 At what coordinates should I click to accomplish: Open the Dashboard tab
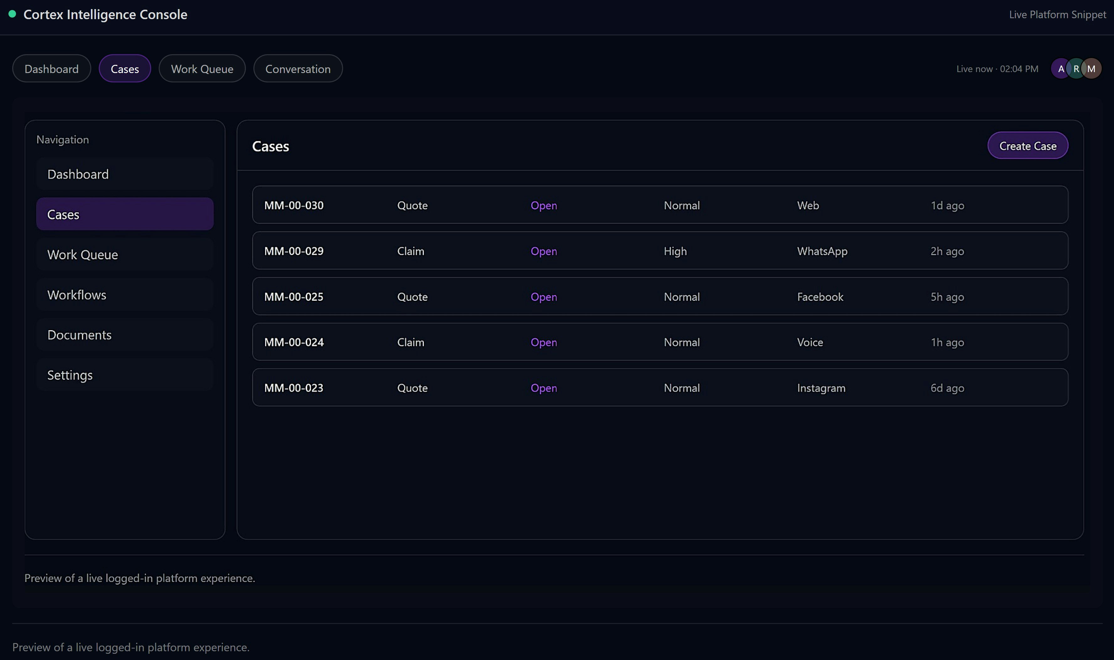(51, 68)
